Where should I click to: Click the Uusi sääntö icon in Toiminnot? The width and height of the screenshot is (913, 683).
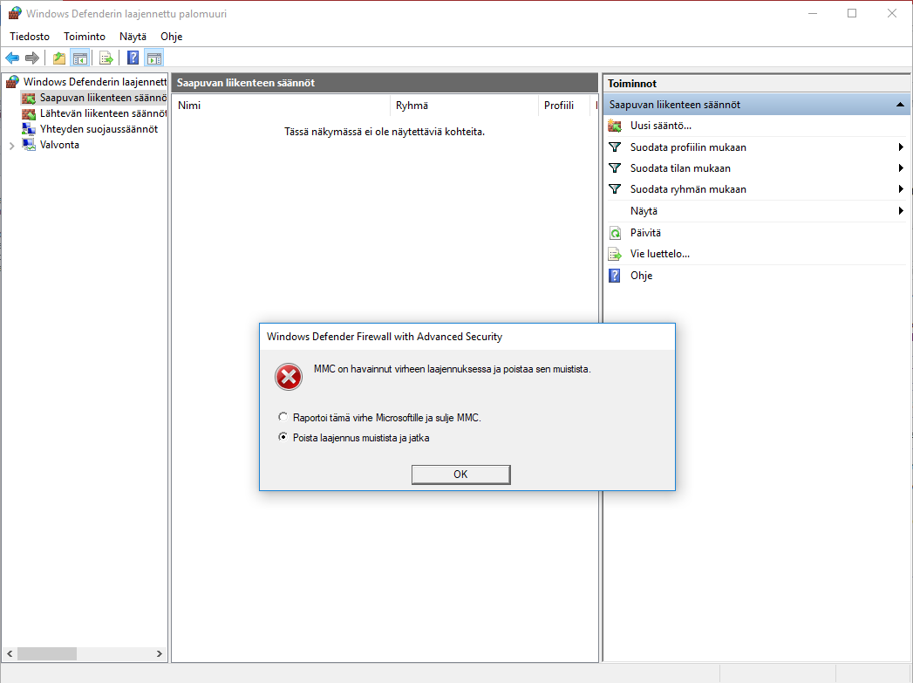coord(615,126)
